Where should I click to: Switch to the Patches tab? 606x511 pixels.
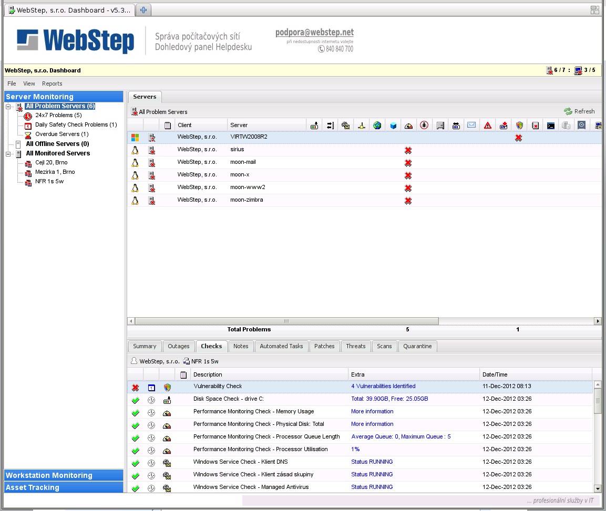point(324,346)
